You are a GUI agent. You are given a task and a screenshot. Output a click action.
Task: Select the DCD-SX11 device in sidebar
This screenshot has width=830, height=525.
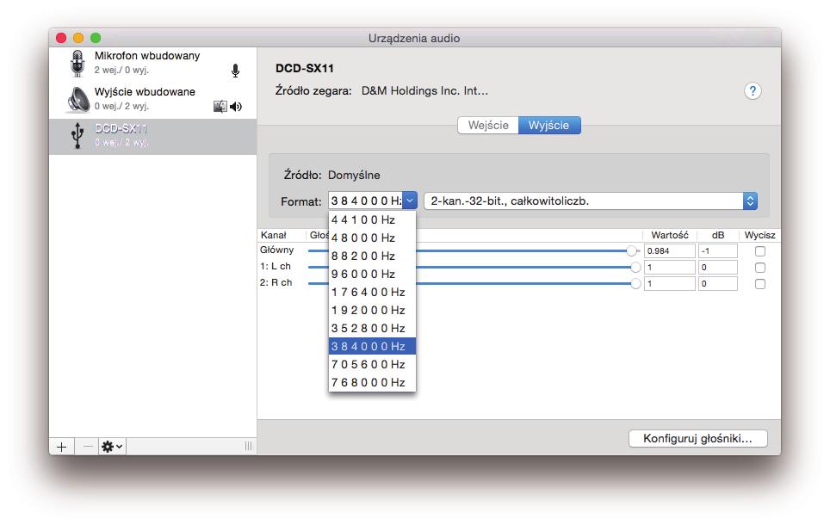click(x=153, y=137)
